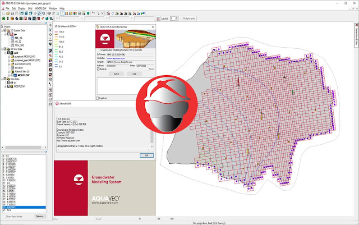
Task: Expand the pumptest (MODFLOW) folder
Action: [x=9, y=57]
